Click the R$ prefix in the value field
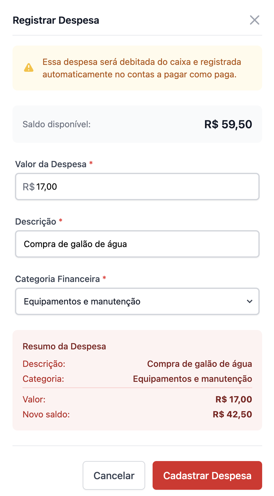The height and width of the screenshot is (496, 274). (28, 187)
